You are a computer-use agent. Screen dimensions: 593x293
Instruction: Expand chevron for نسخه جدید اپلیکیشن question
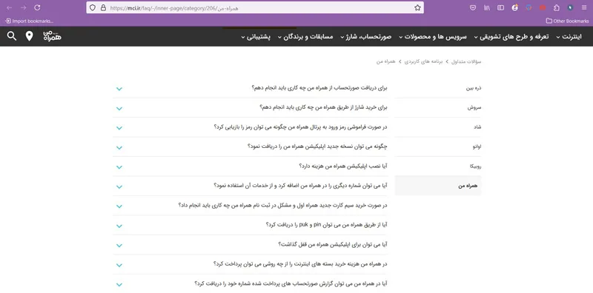pyautogui.click(x=119, y=148)
